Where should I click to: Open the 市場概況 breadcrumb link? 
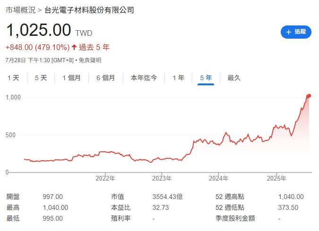pos(21,10)
